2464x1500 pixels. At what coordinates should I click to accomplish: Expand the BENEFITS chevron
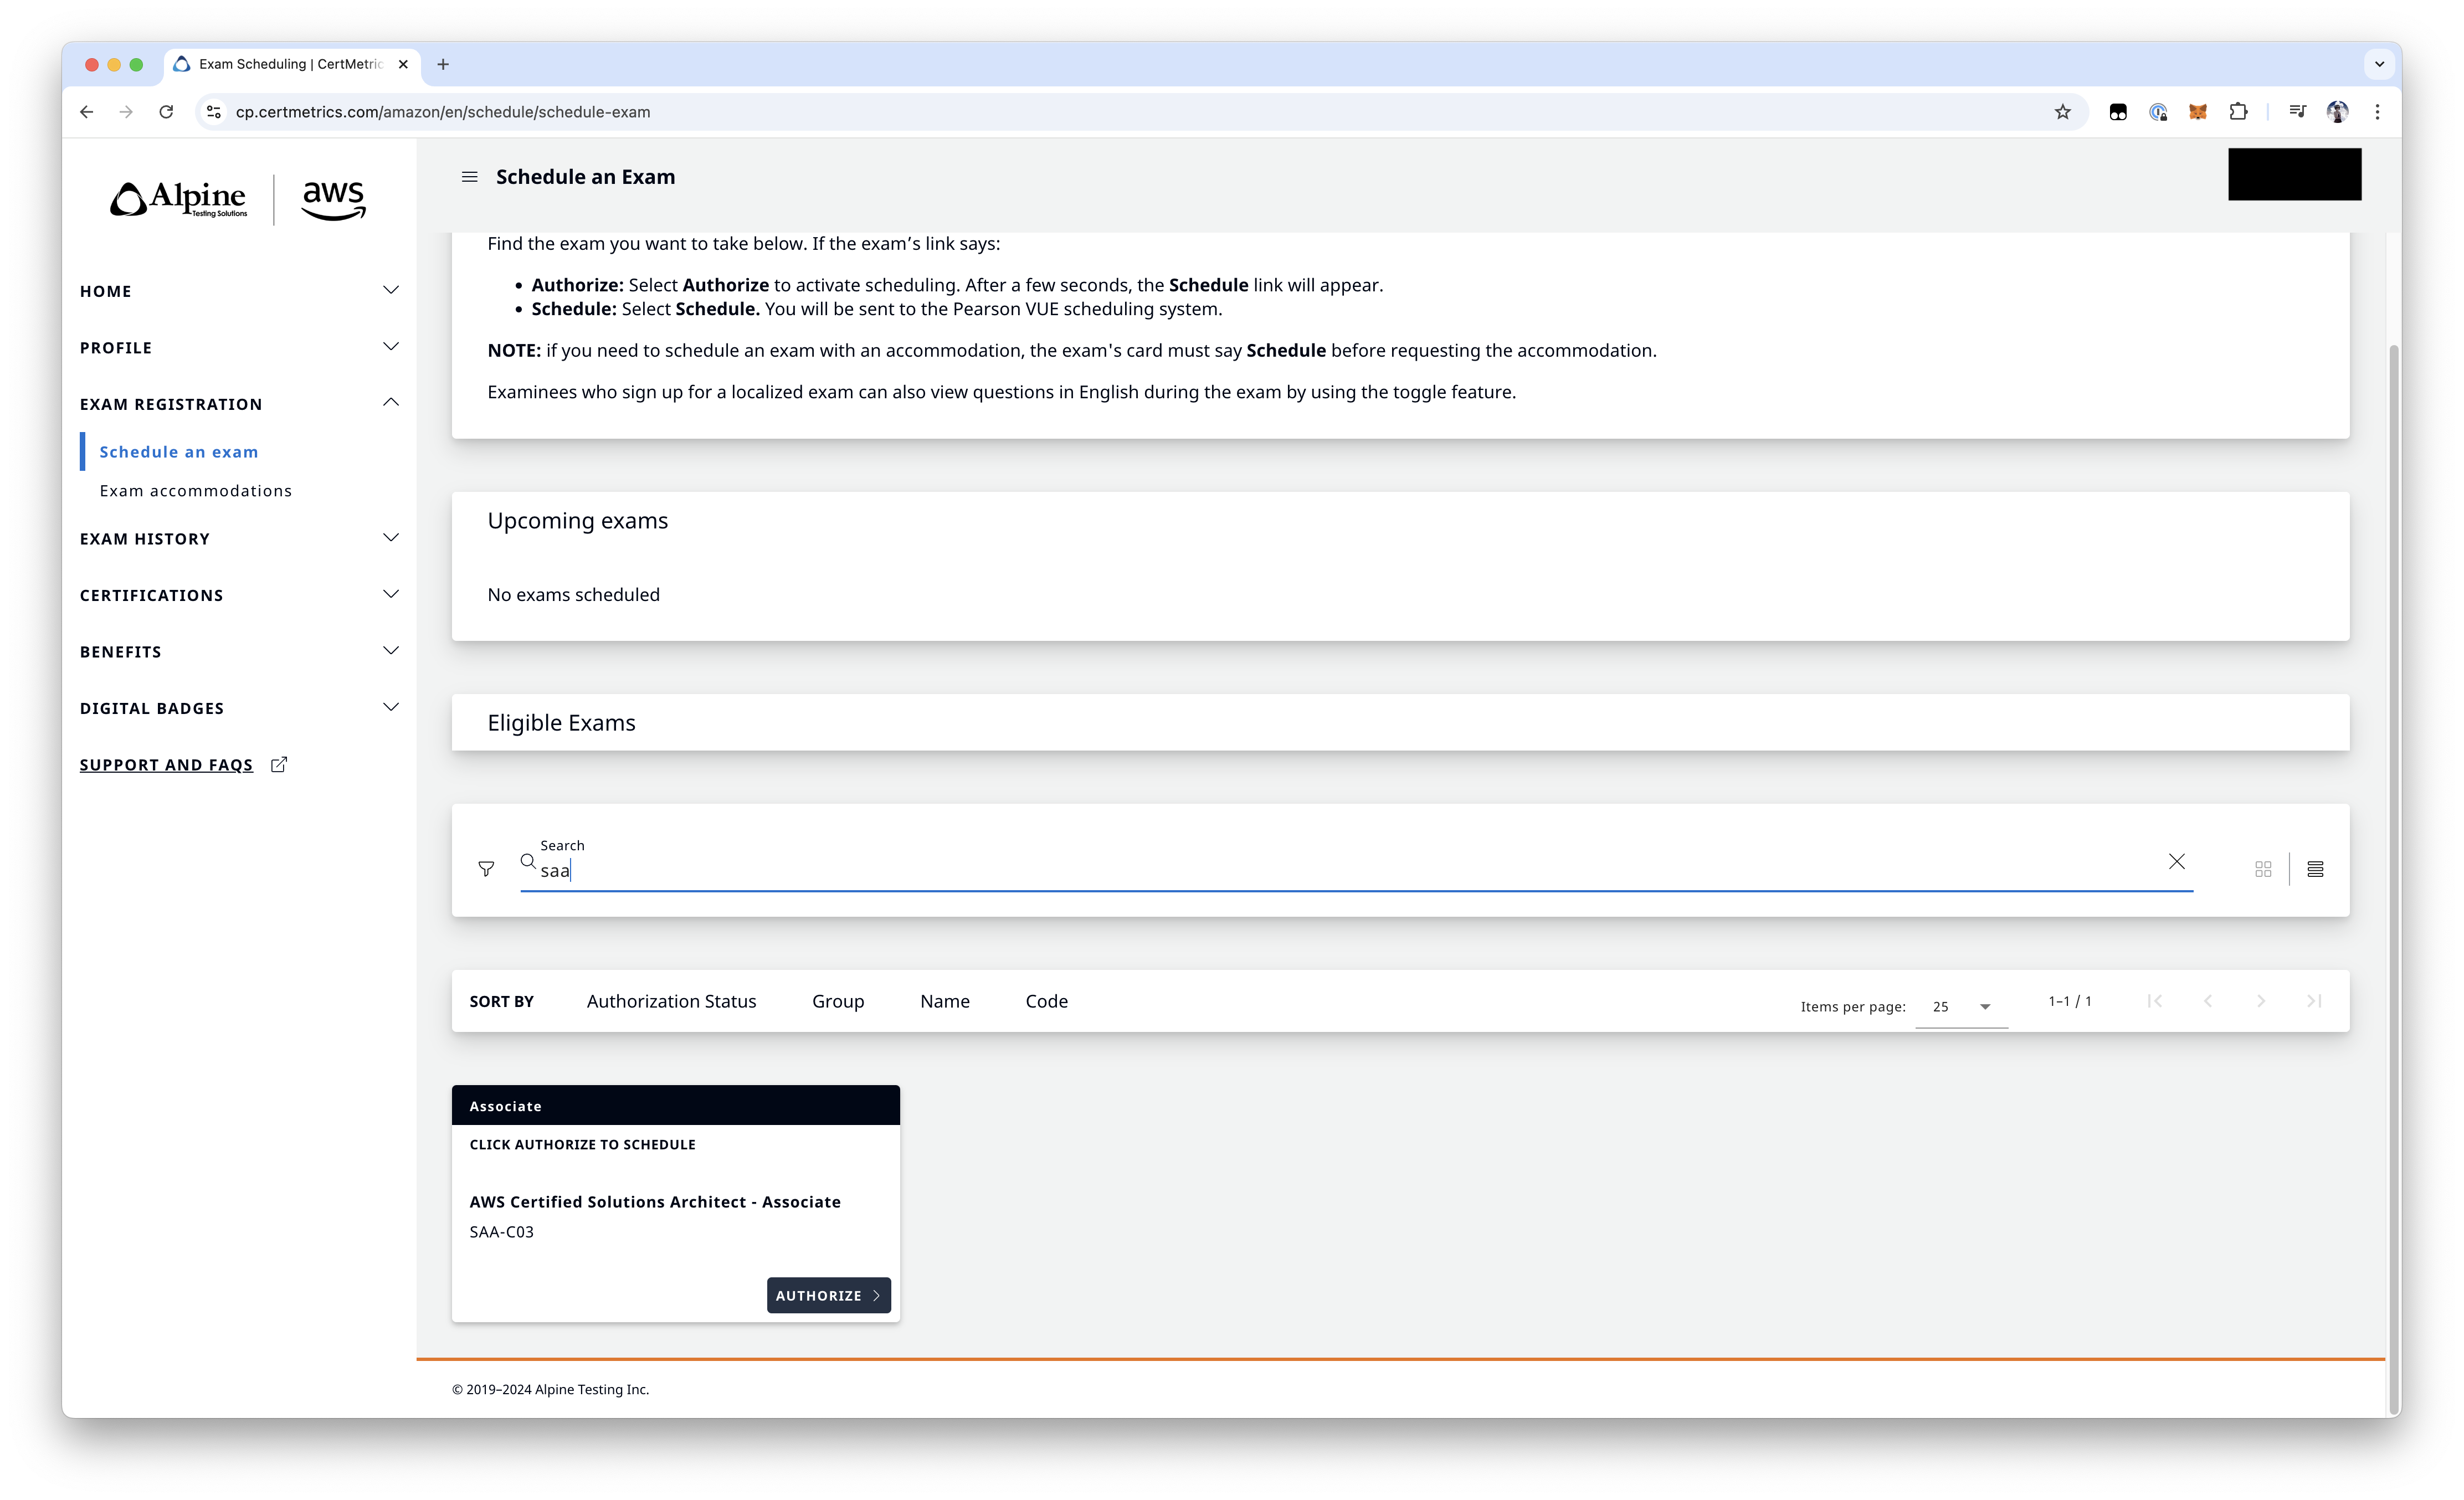[x=391, y=651]
